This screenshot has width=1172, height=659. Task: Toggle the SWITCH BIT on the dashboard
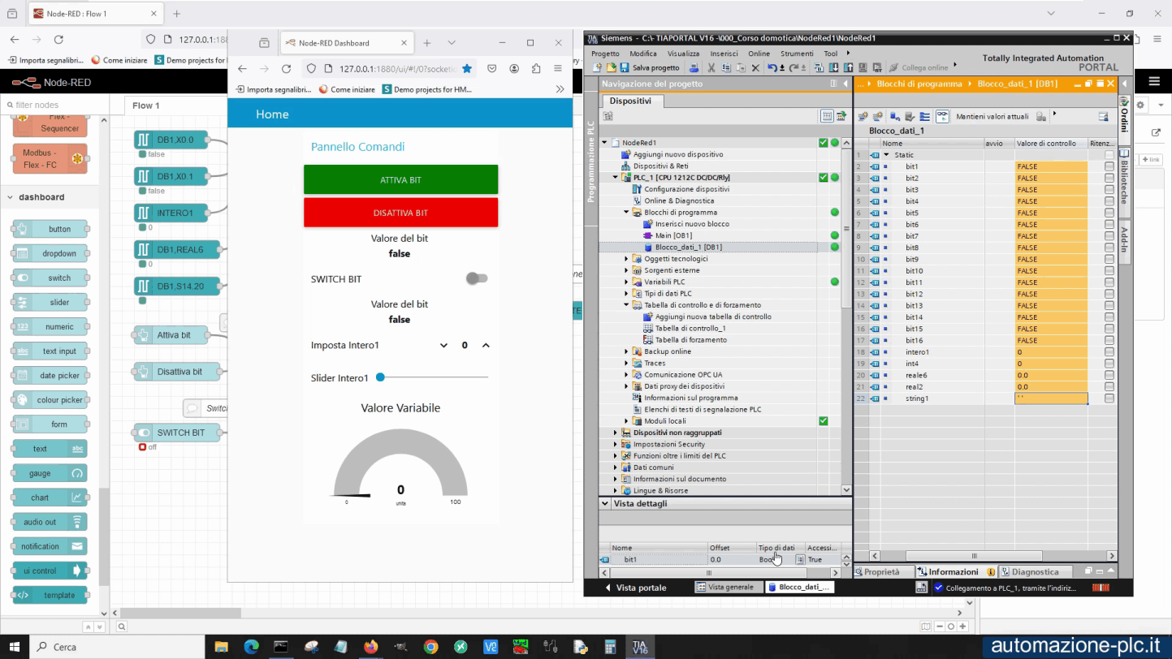(478, 278)
